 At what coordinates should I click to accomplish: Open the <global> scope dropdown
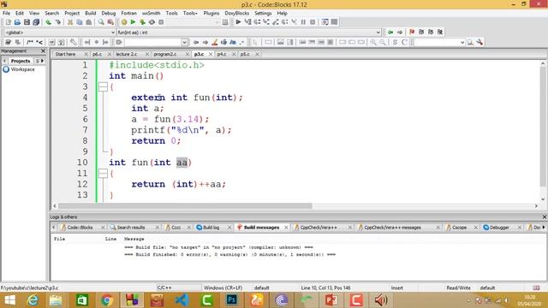click(x=112, y=33)
